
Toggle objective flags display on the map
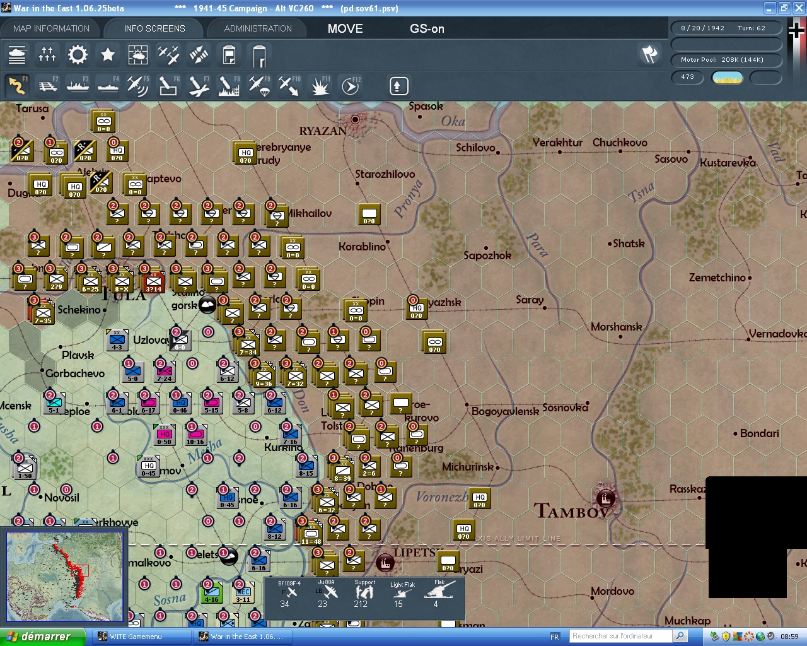pos(650,55)
